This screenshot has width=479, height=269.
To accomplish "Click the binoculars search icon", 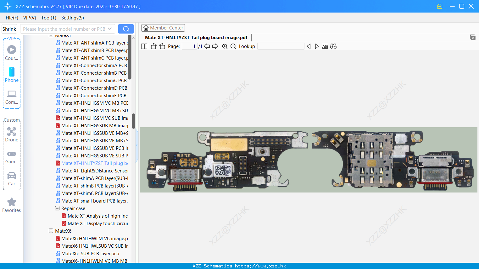I will [x=333, y=46].
